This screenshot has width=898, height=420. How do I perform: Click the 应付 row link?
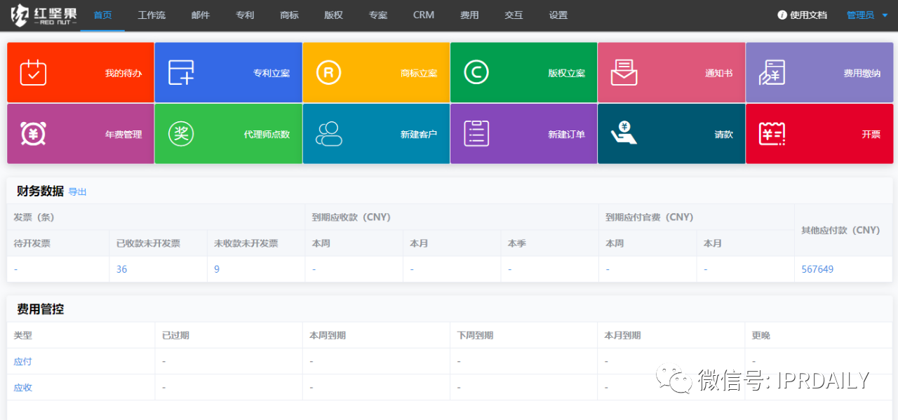point(22,361)
